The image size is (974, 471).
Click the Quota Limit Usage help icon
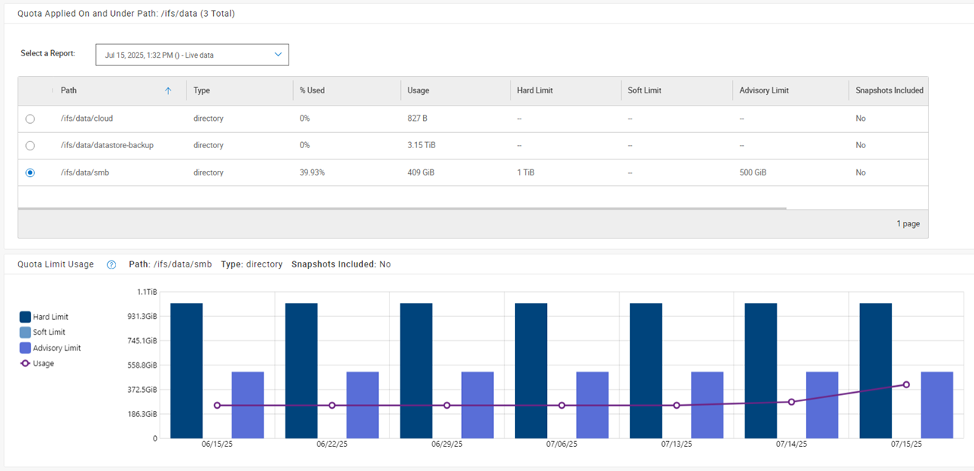[111, 264]
